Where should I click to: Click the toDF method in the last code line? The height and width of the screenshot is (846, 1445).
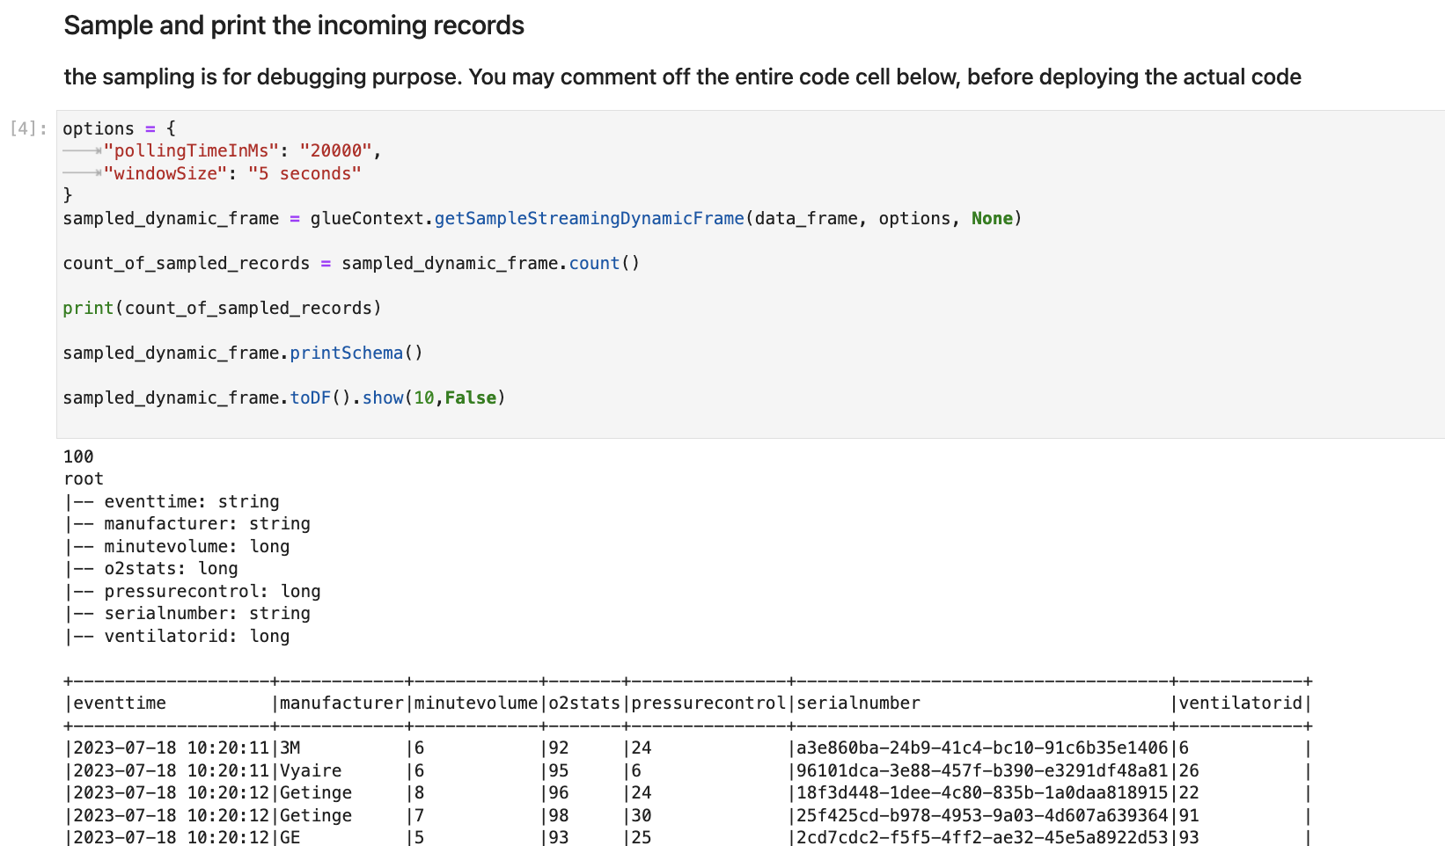click(x=310, y=398)
